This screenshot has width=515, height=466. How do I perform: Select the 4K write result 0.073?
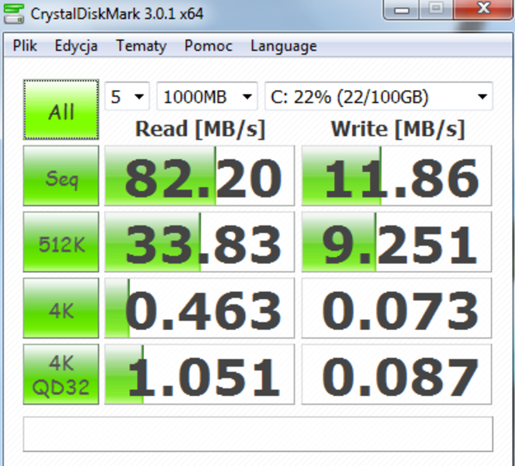[396, 308]
